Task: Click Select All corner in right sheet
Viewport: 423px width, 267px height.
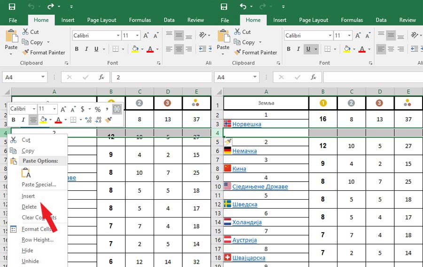Action: (x=219, y=92)
